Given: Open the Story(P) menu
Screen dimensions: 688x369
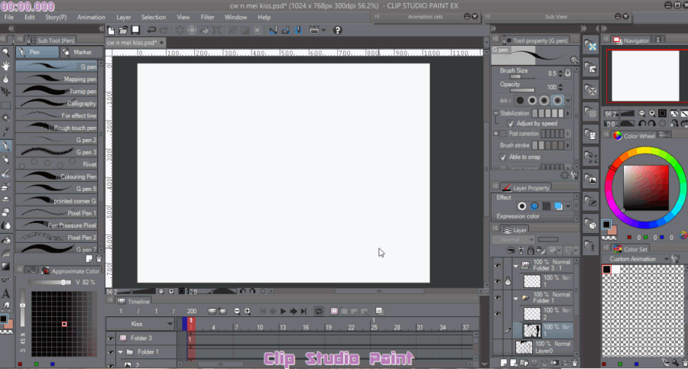Looking at the screenshot, I should (x=56, y=17).
